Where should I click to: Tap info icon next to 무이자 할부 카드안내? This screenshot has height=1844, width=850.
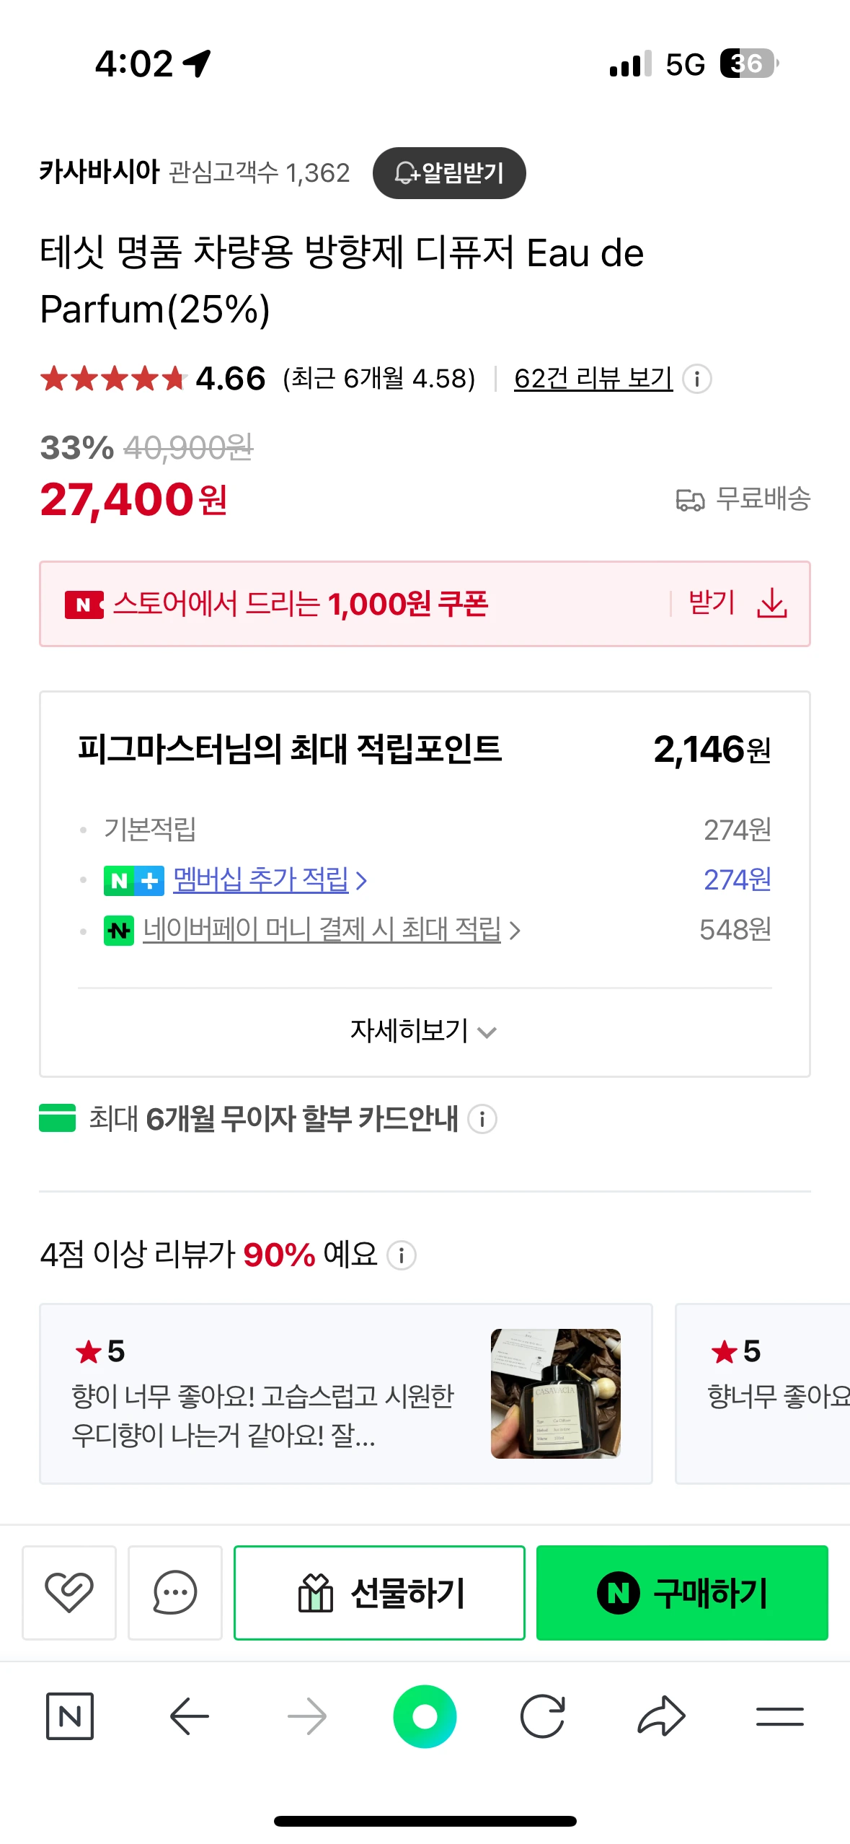tap(482, 1119)
